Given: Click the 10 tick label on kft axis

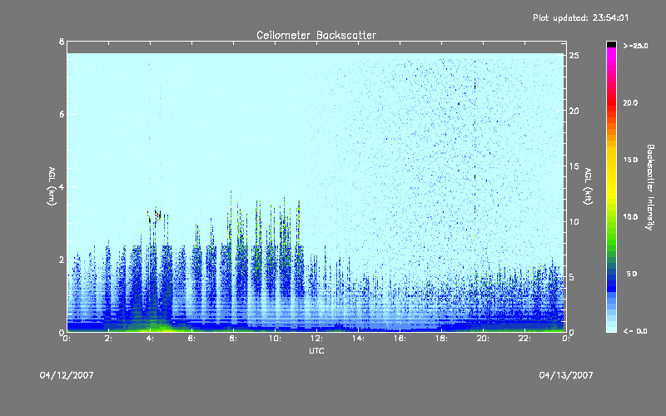Looking at the screenshot, I should 574,221.
